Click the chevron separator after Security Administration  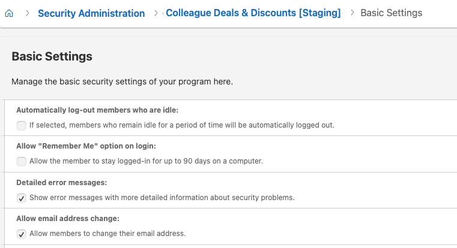156,13
